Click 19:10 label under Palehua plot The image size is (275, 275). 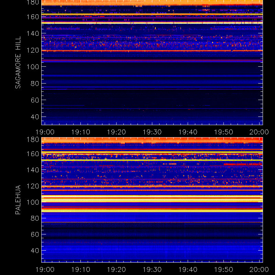[x=81, y=269]
